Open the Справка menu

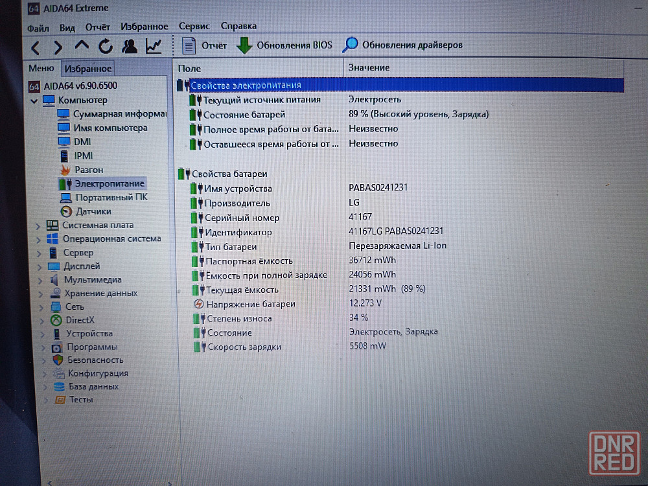coord(238,26)
